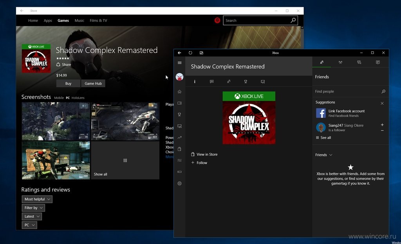
Task: Click the Find people search field
Action: point(350,91)
